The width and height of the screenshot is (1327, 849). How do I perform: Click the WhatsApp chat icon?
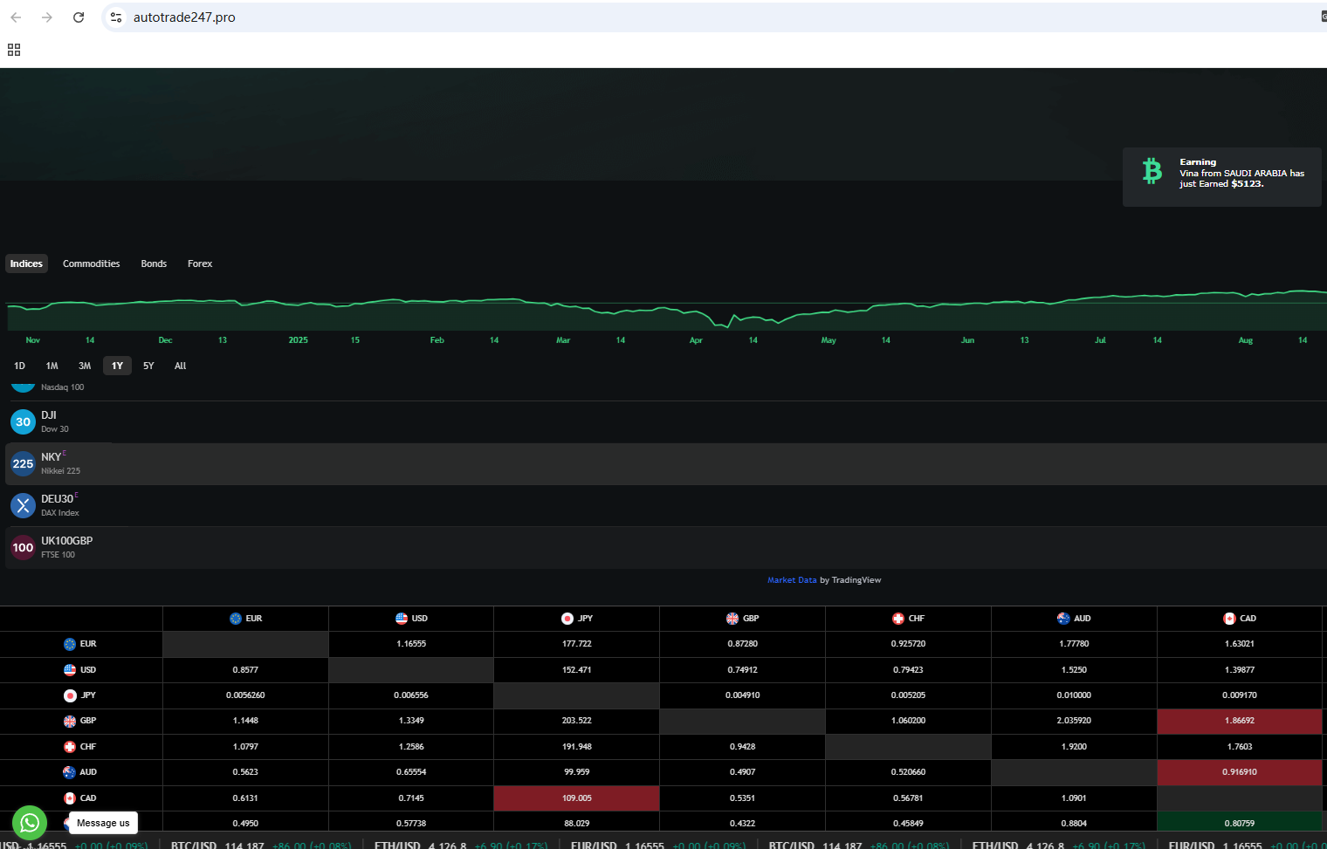click(x=30, y=822)
